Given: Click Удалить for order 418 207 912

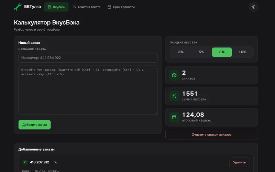Looking at the screenshot, I should click(239, 162).
